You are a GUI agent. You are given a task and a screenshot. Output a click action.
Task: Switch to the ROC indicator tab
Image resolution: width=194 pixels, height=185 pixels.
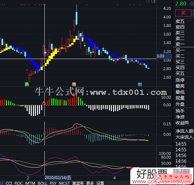tap(19, 183)
